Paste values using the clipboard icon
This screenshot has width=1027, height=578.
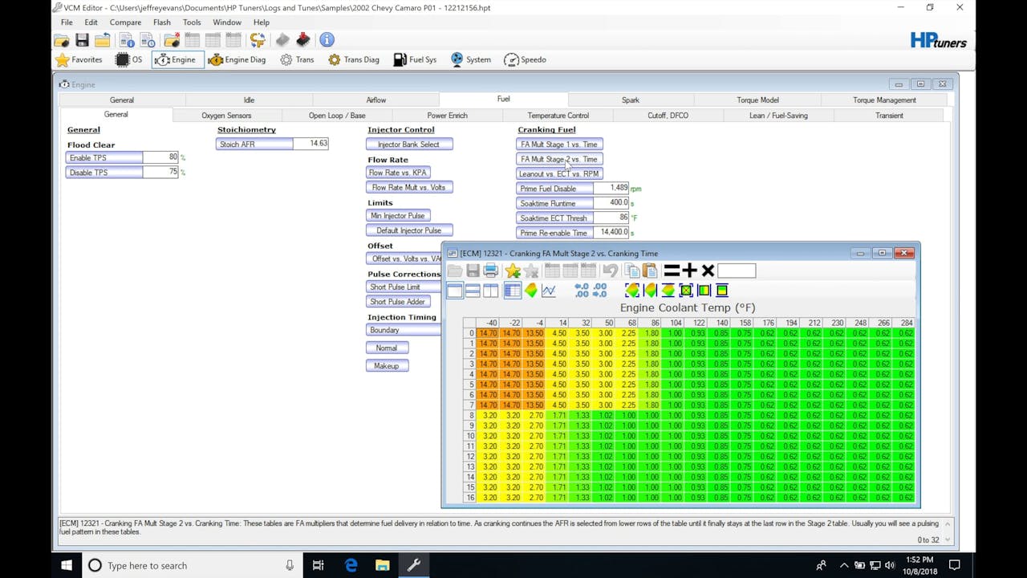tap(650, 271)
